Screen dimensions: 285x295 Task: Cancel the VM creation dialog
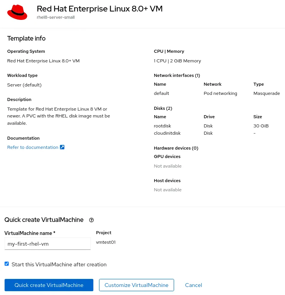[x=194, y=285]
